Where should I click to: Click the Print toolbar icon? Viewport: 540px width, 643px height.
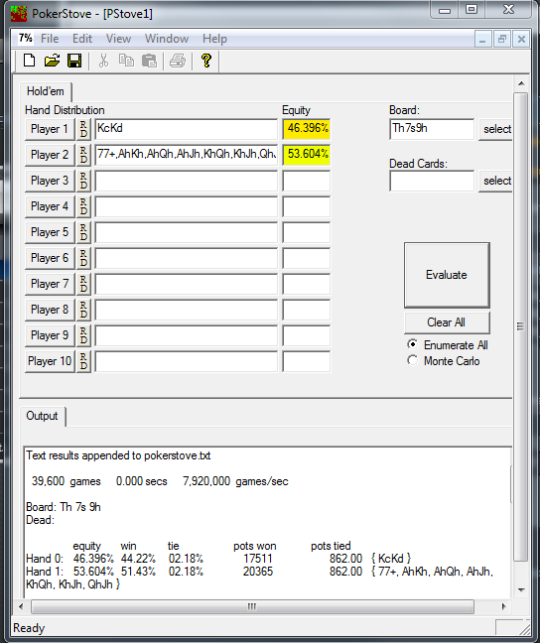(x=178, y=61)
